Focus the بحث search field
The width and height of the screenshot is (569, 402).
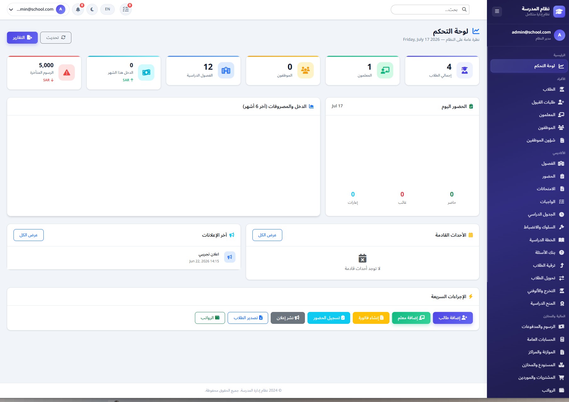430,10
